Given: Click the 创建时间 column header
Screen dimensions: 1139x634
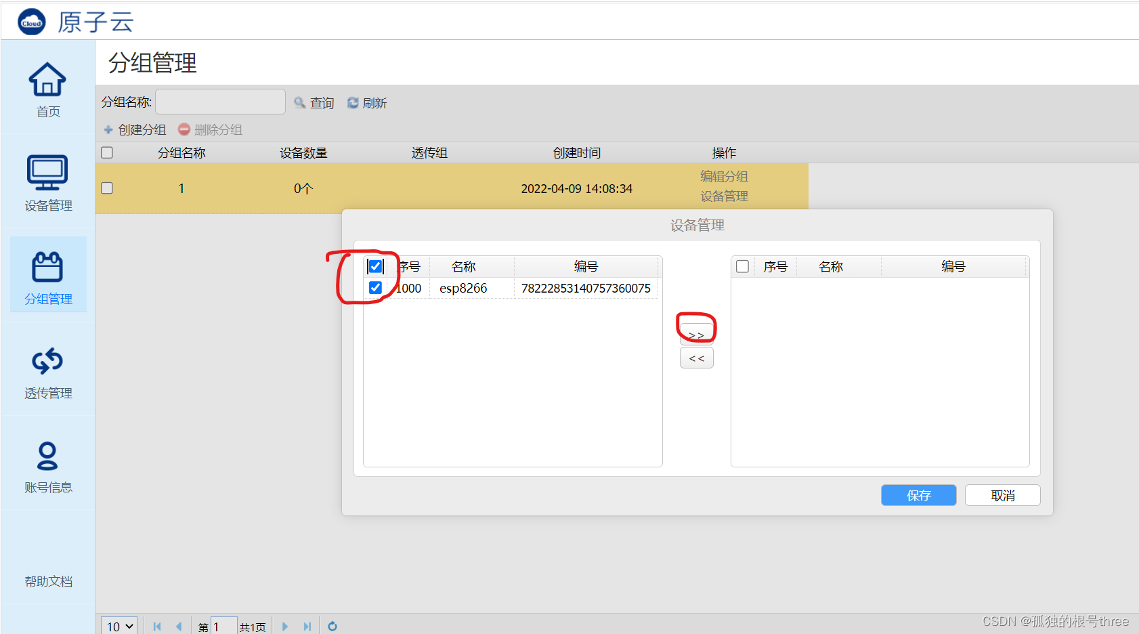Looking at the screenshot, I should click(577, 153).
